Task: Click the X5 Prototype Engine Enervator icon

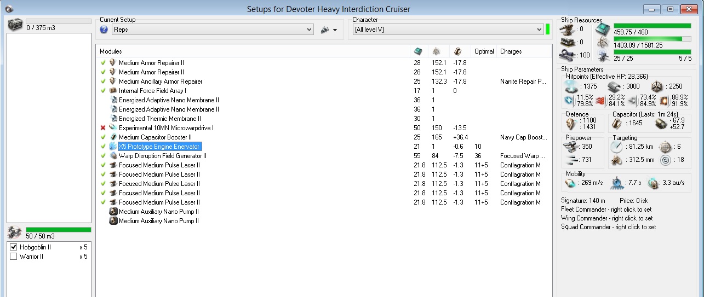Action: click(x=113, y=147)
